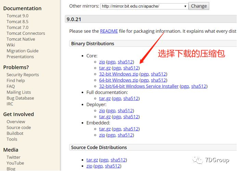
Task: Open the Migration Guide
Action: tap(22, 51)
